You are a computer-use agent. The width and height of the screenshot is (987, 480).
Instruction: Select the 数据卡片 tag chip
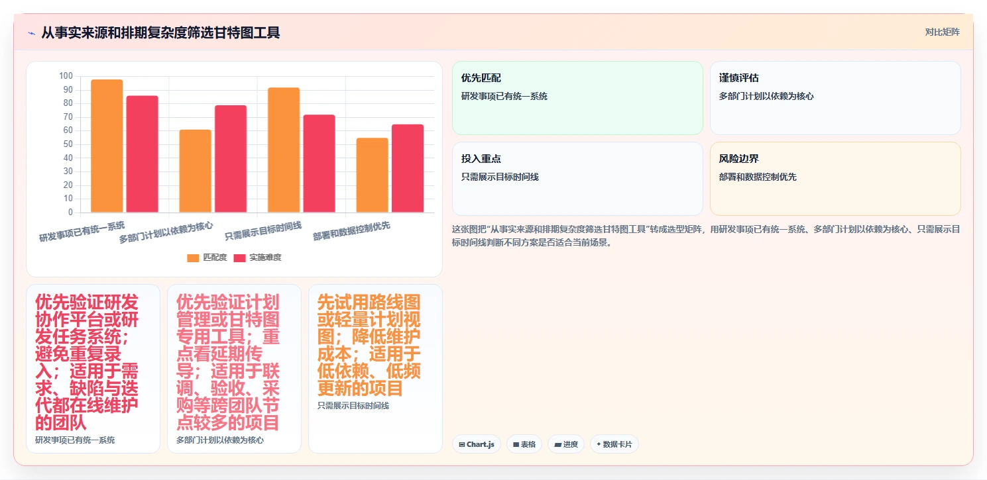click(x=614, y=444)
